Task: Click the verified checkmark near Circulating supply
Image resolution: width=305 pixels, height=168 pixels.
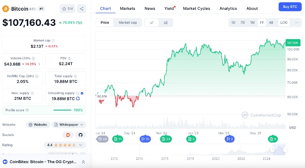Action: pos(82,93)
